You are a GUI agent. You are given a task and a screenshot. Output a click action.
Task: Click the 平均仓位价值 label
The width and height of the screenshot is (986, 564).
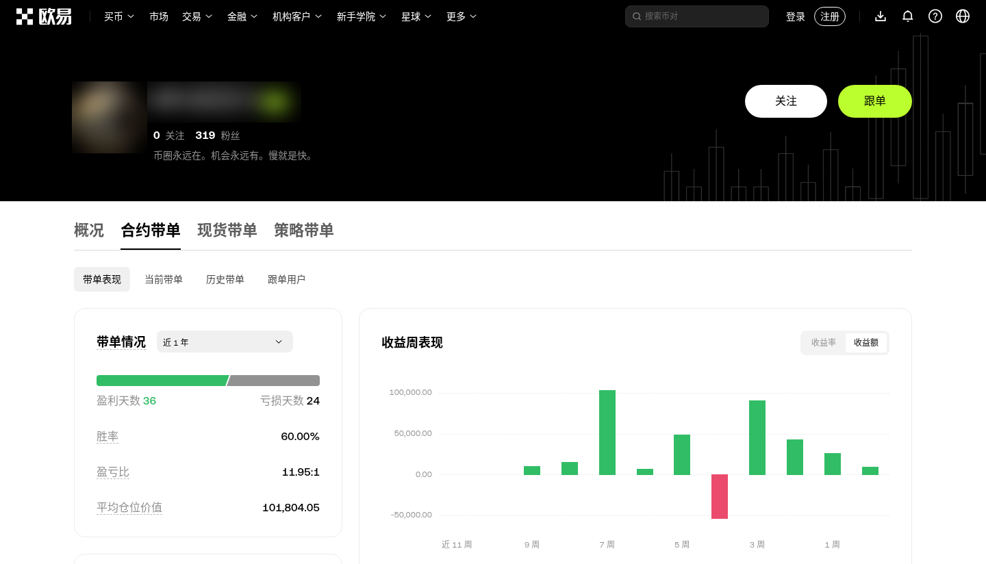pyautogui.click(x=129, y=507)
